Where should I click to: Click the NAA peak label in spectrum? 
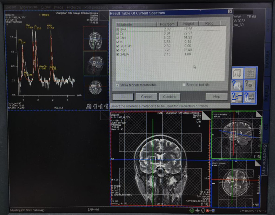click(50, 27)
